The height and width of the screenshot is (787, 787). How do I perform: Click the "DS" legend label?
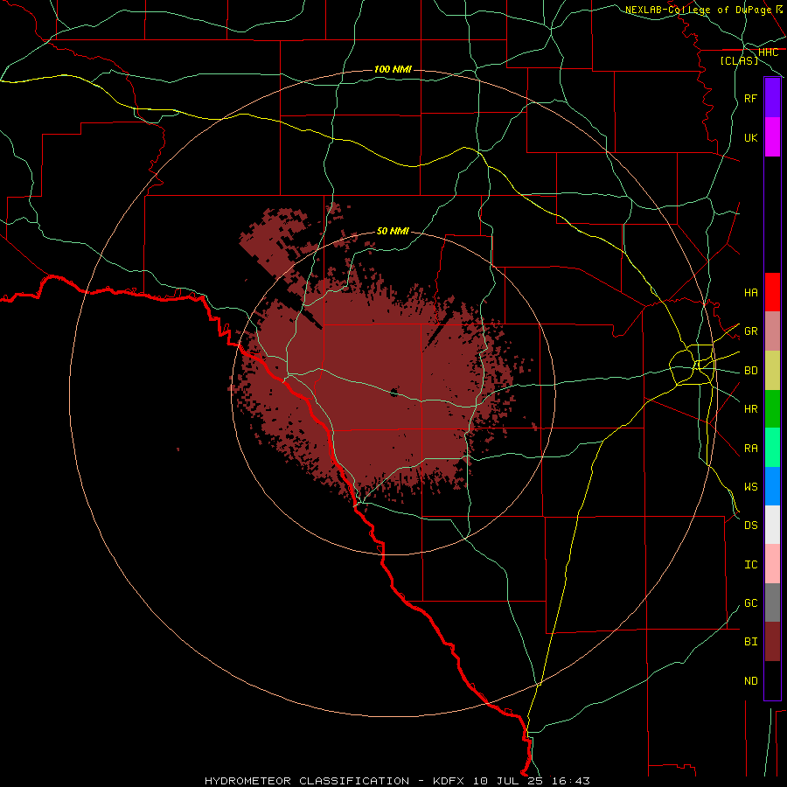pos(750,526)
